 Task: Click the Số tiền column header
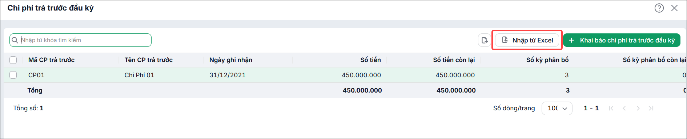371,60
